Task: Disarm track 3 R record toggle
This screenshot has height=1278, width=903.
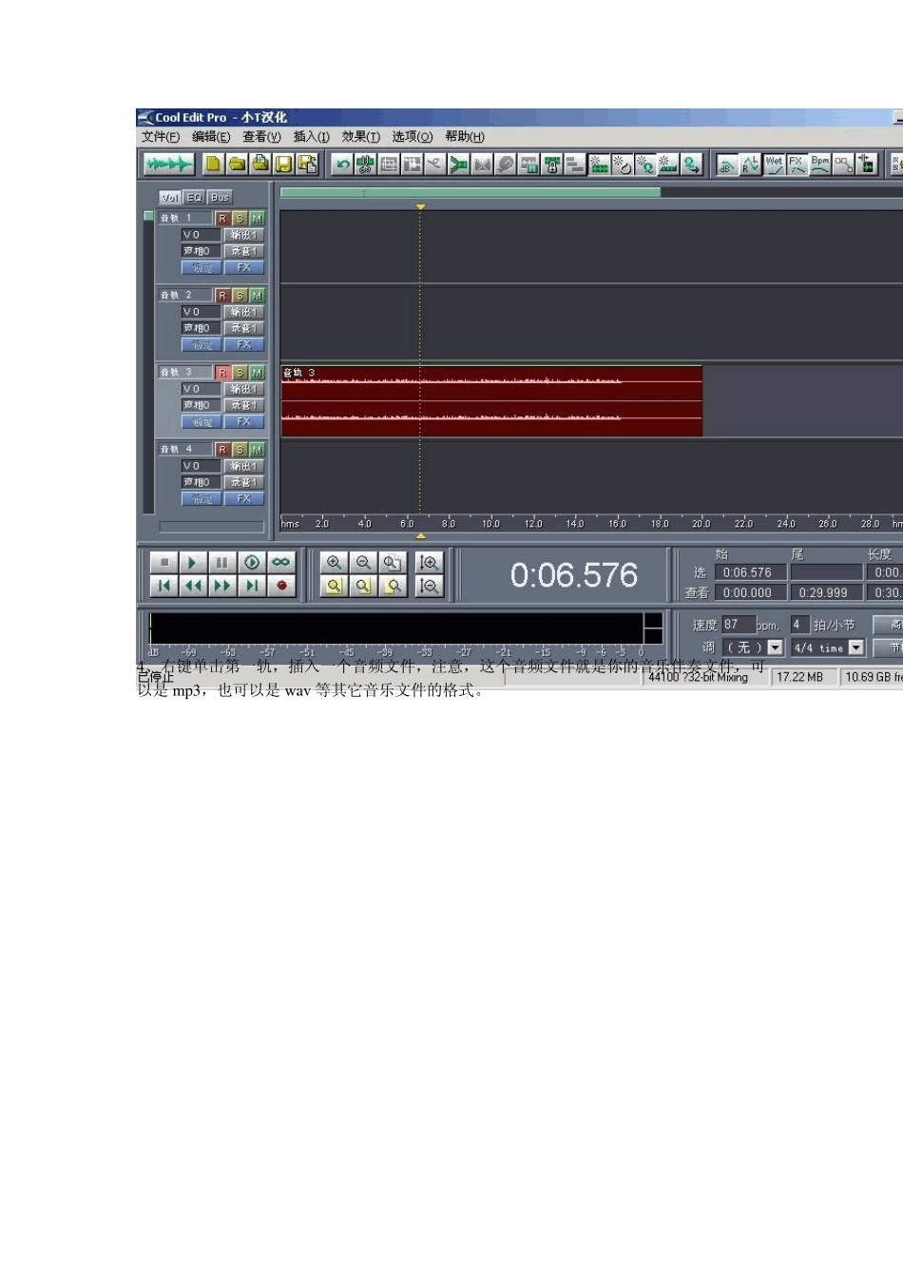Action: tap(222, 373)
